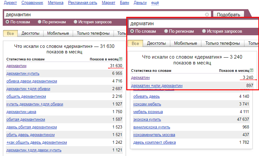Click the left 'Статистика по словам' column header
This screenshot has height=156, width=259.
click(26, 59)
